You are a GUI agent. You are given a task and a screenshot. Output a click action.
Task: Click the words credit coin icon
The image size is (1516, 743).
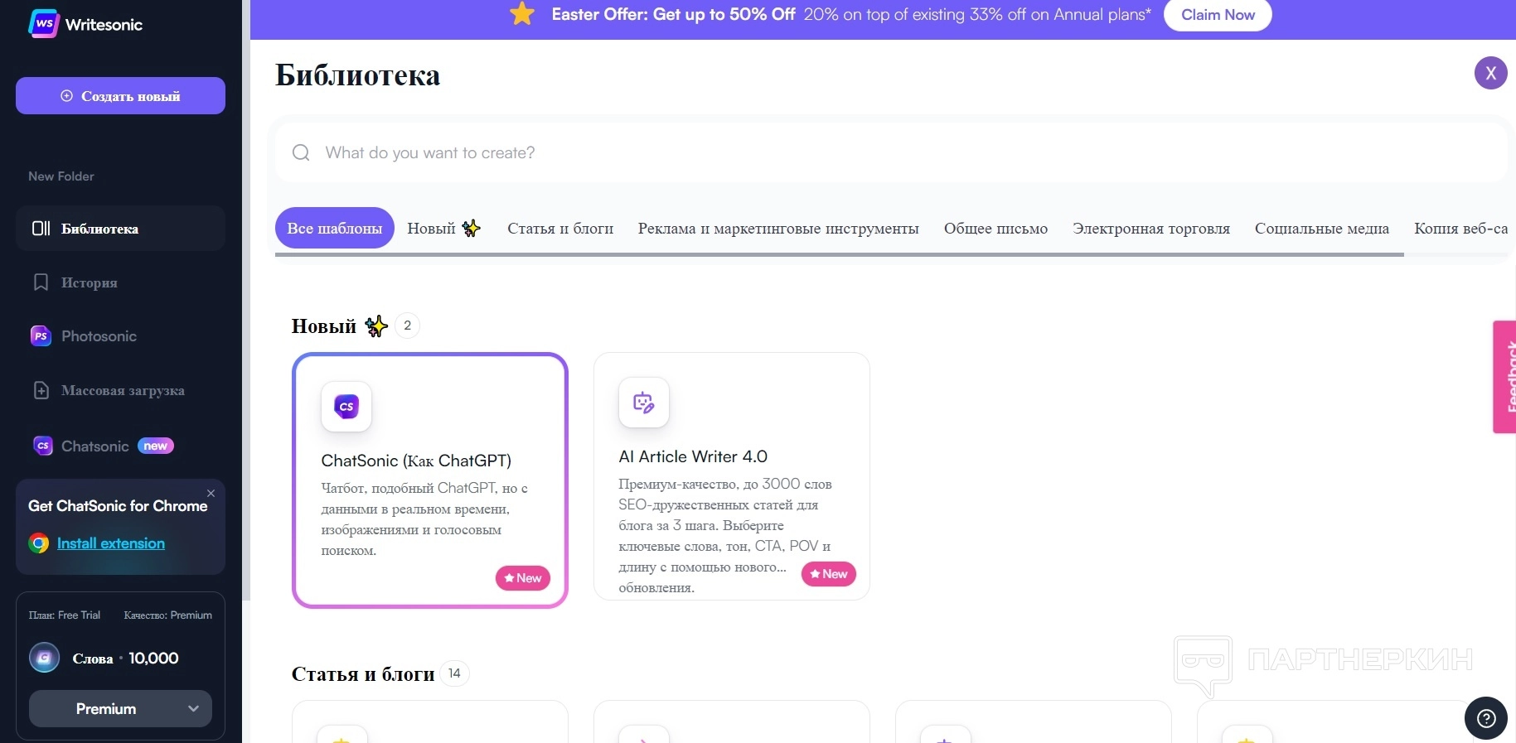point(44,658)
